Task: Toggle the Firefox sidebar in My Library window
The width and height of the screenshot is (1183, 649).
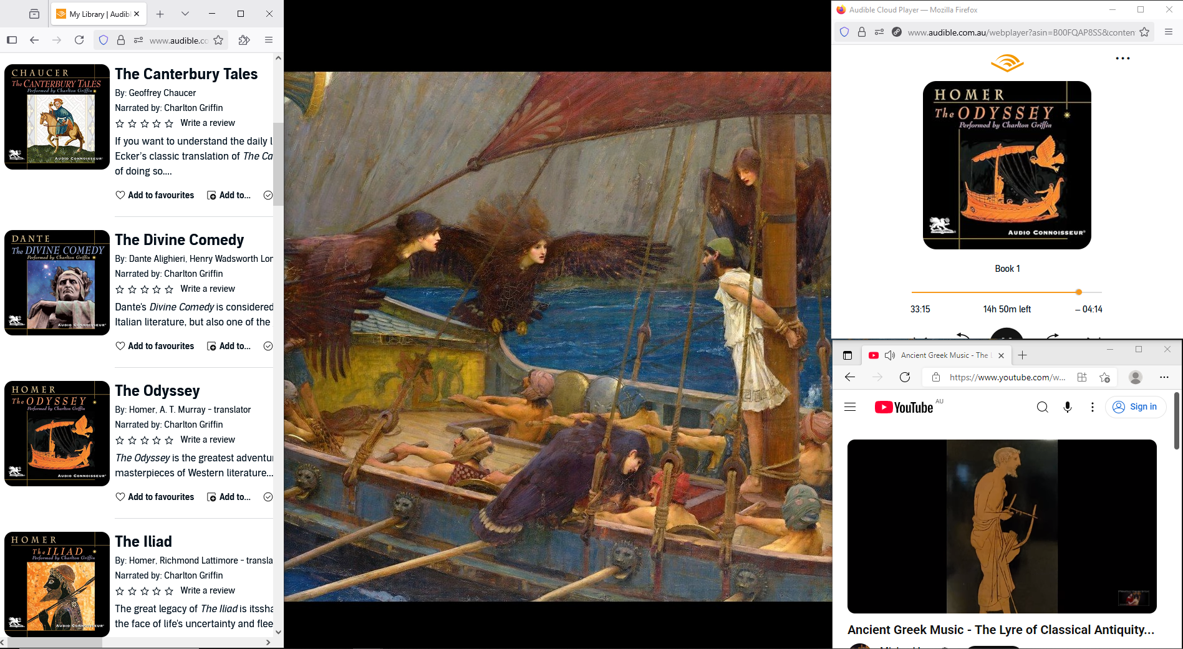Action: (x=12, y=40)
